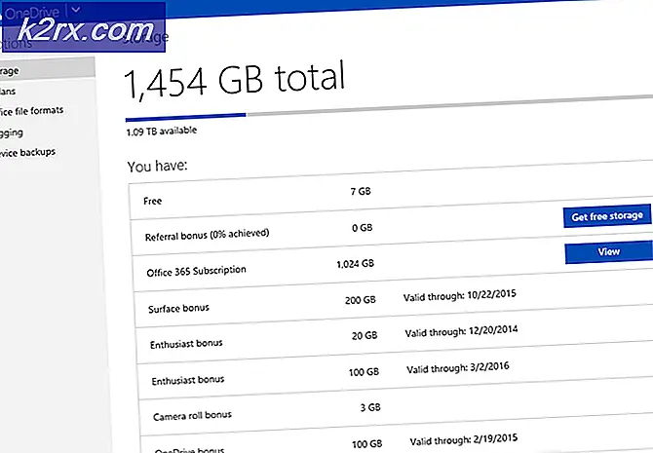Select 'Referral bonus (0% achieved)' row label
Image resolution: width=653 pixels, height=453 pixels.
click(207, 235)
